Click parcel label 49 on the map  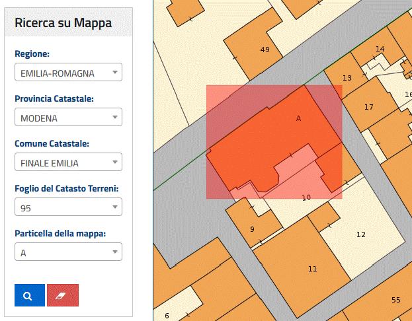tap(265, 50)
